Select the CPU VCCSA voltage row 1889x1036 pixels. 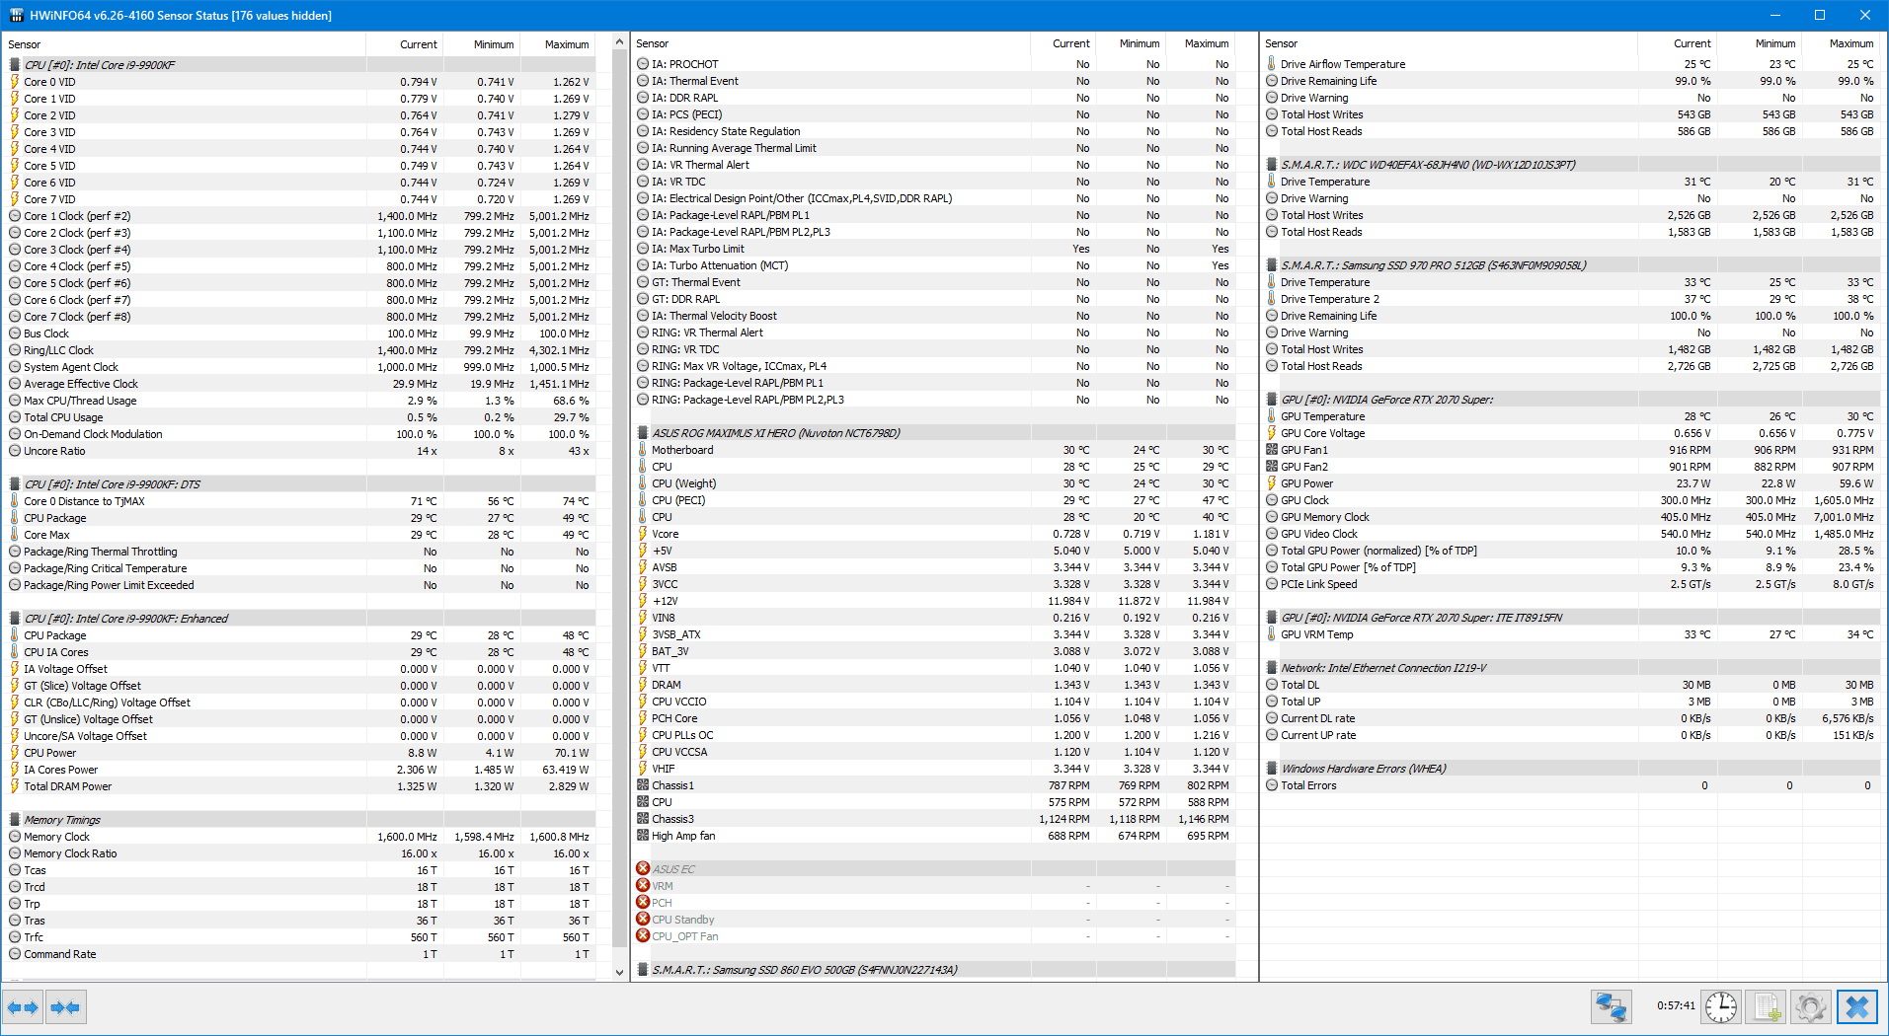click(935, 752)
